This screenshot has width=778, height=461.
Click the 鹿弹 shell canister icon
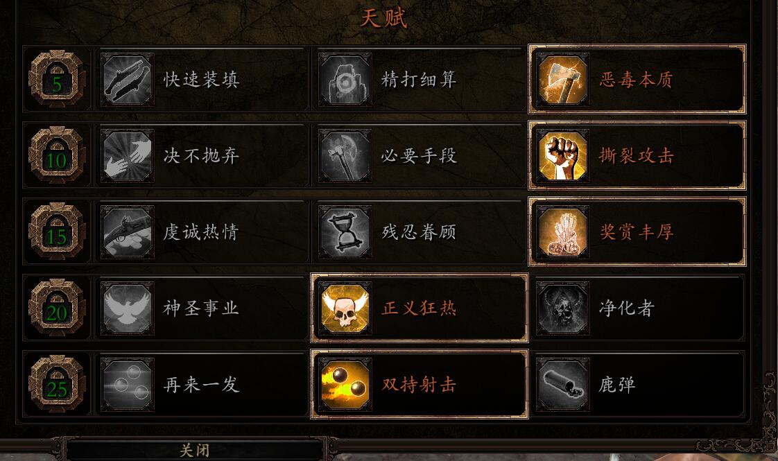[562, 385]
